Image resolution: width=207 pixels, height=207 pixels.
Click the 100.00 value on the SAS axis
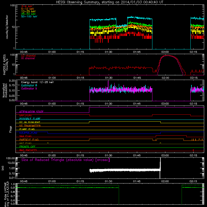tap(10, 158)
